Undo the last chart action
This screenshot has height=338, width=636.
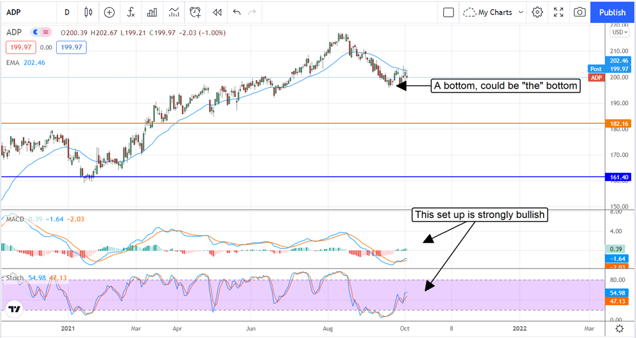236,12
